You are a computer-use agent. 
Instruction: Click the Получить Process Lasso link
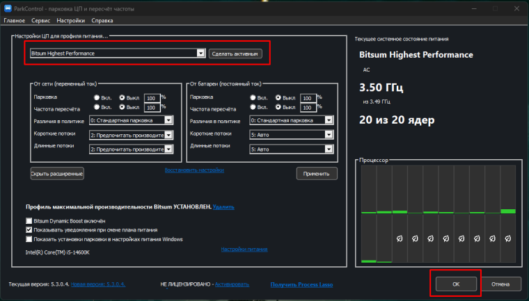[x=301, y=284]
